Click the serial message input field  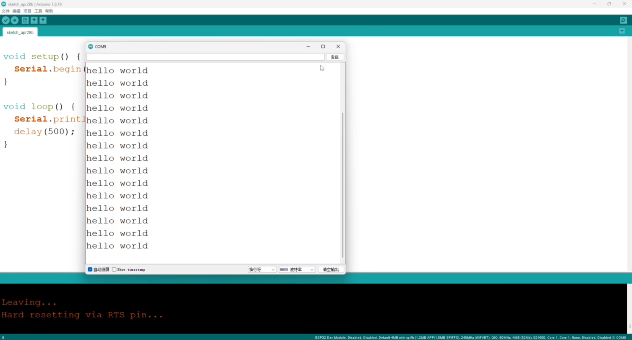point(205,57)
